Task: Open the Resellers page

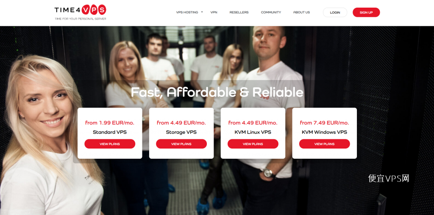Action: (x=239, y=12)
